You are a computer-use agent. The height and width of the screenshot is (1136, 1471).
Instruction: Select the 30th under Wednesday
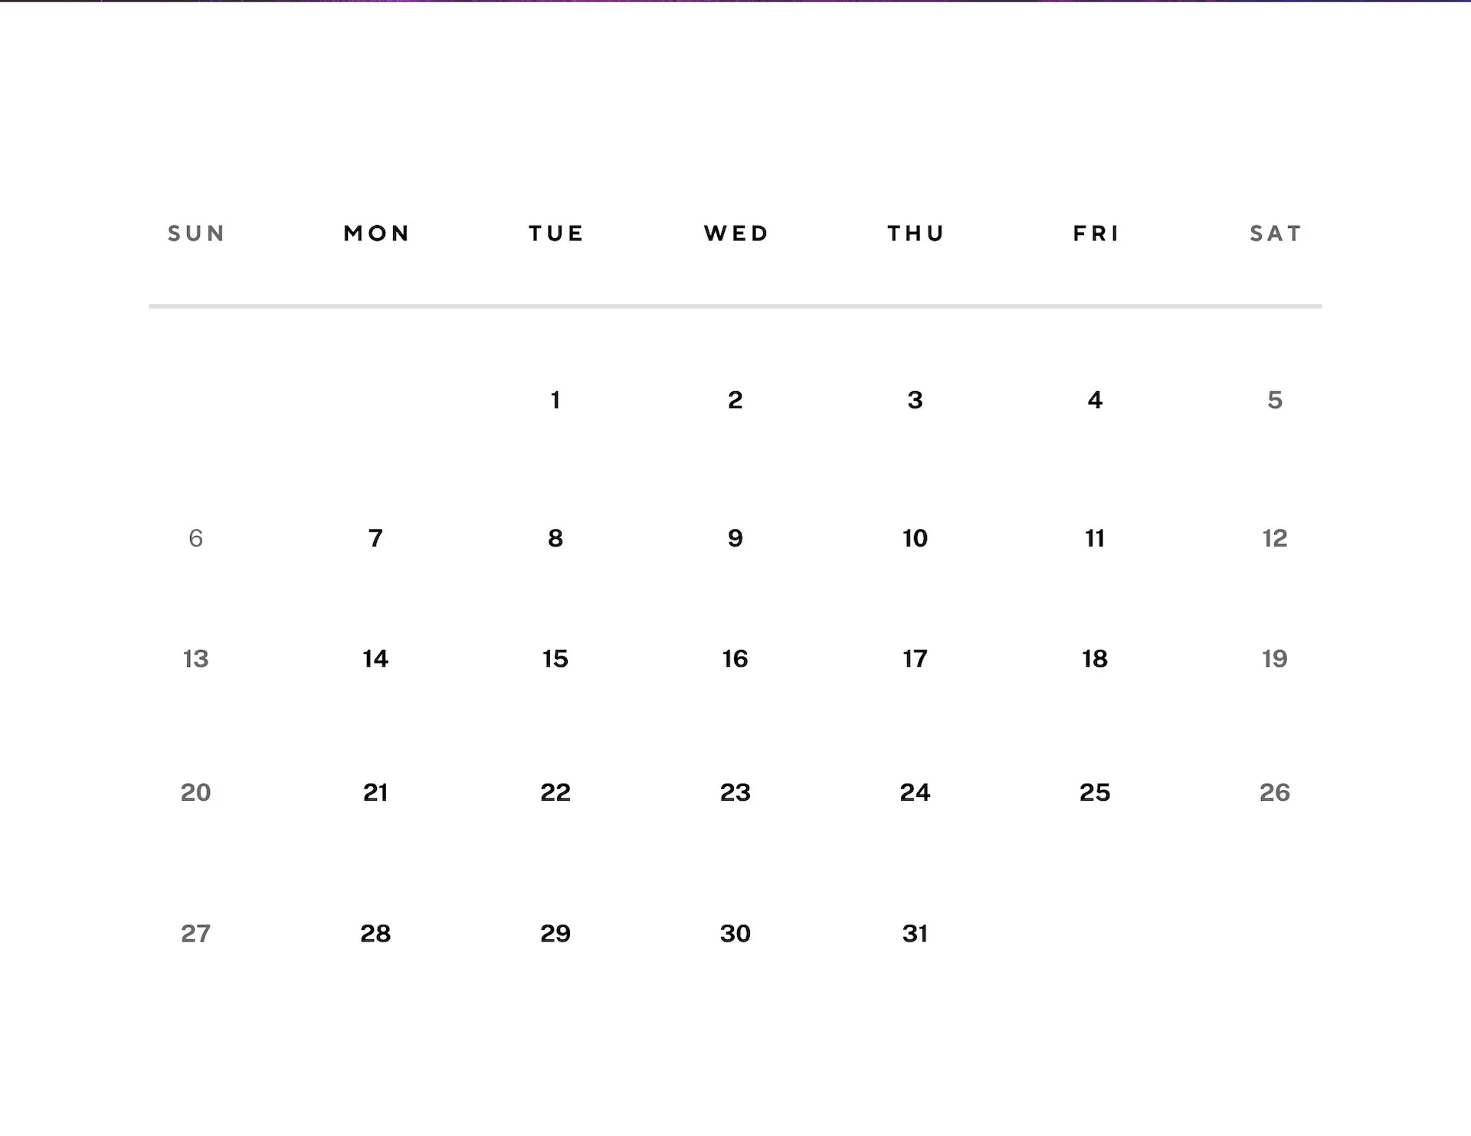pyautogui.click(x=735, y=933)
